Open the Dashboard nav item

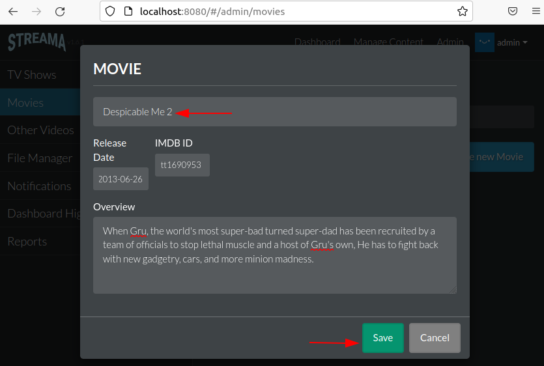(317, 42)
